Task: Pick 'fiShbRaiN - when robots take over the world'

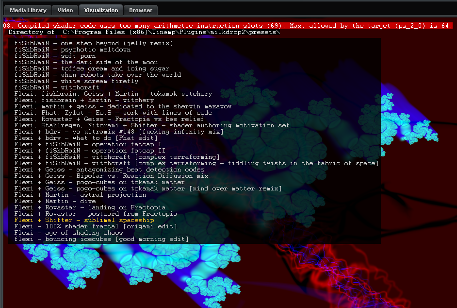Action: 98,75
